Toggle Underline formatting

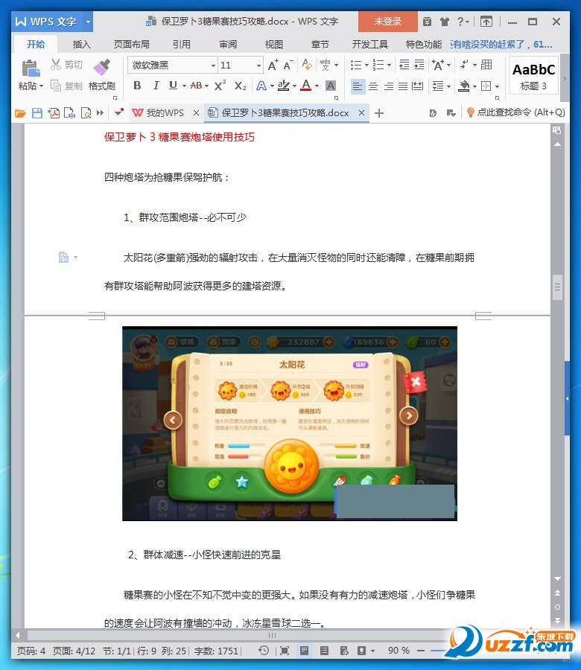click(173, 86)
